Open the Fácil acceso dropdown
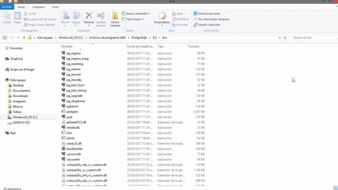This screenshot has height=190, width=338. coord(133,19)
